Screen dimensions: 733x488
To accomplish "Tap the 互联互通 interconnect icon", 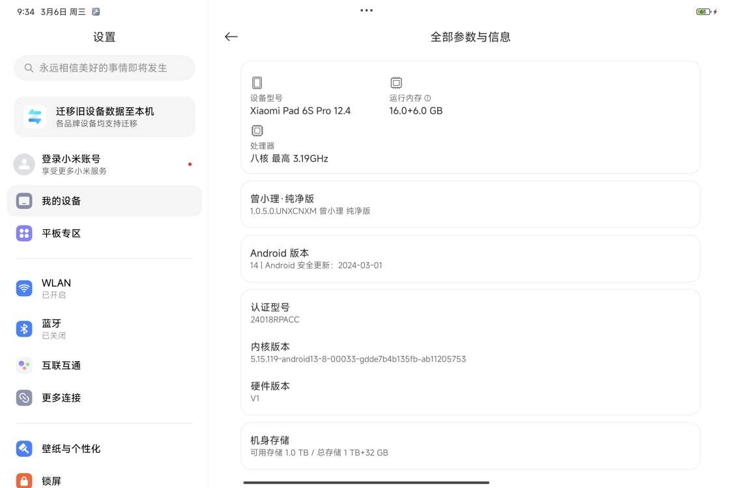I will point(24,365).
